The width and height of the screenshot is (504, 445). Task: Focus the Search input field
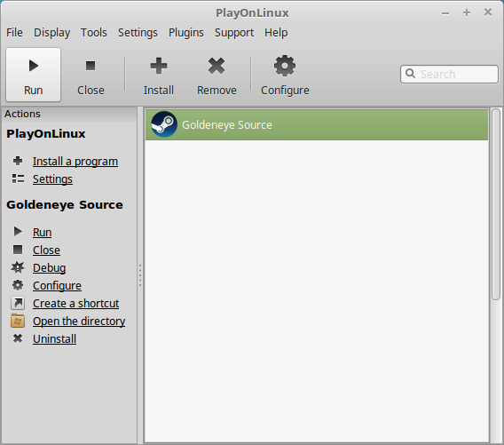pos(449,74)
